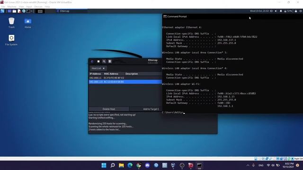Click the Wi-Fi icon in Windows tray
The width and height of the screenshot is (303, 170).
(x=268, y=165)
